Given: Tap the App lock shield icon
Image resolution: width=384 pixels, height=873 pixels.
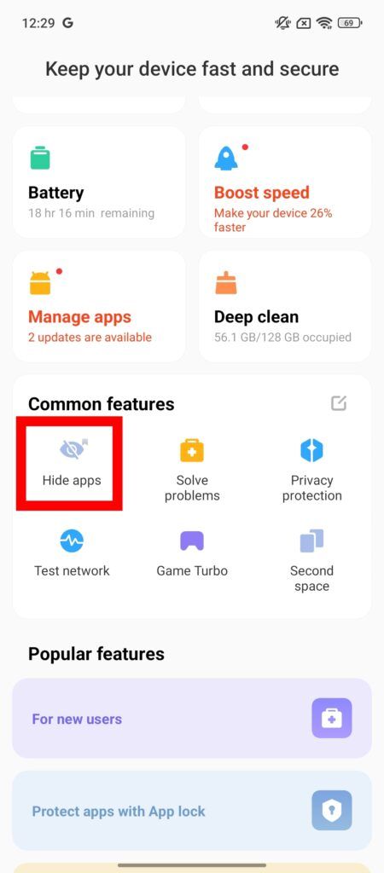Looking at the screenshot, I should (332, 811).
